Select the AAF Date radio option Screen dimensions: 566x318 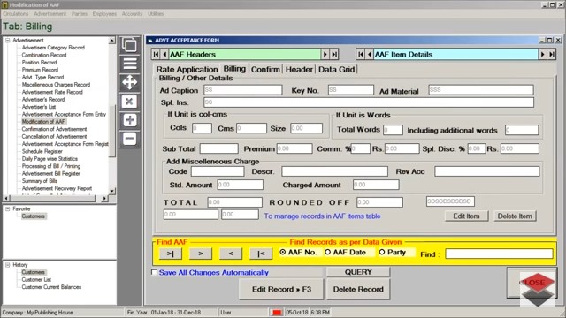328,252
